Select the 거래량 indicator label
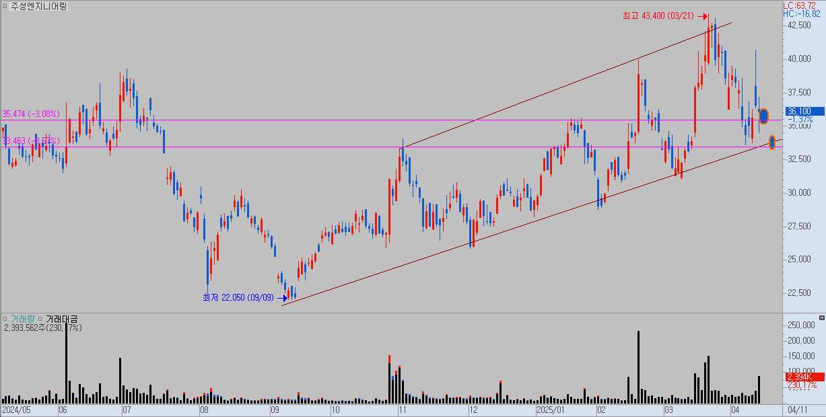Viewport: 826px width, 417px height. 22,319
